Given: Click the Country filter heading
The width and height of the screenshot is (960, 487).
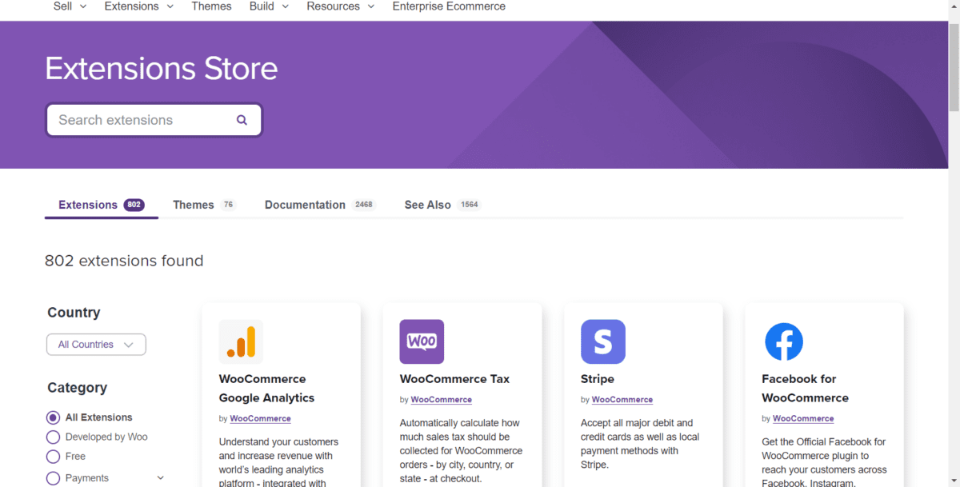Looking at the screenshot, I should [74, 313].
